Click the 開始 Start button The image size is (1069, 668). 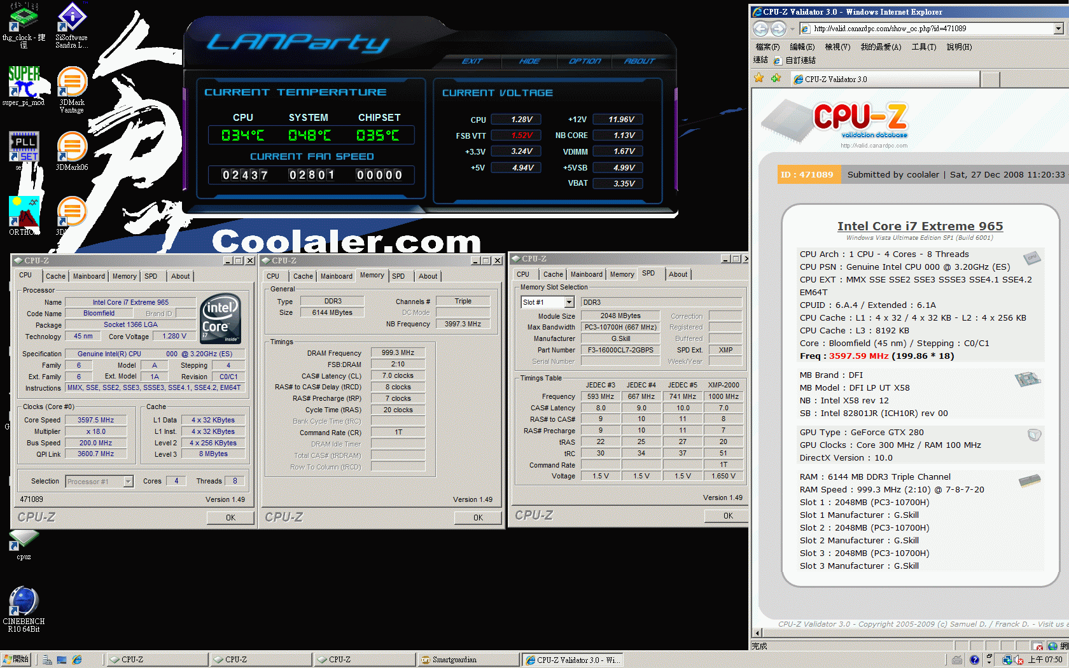(17, 659)
